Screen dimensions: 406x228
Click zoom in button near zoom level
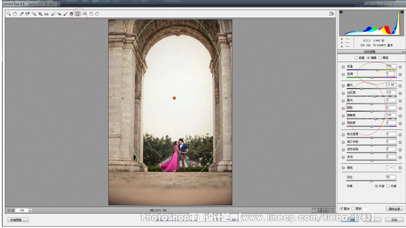click(13, 210)
